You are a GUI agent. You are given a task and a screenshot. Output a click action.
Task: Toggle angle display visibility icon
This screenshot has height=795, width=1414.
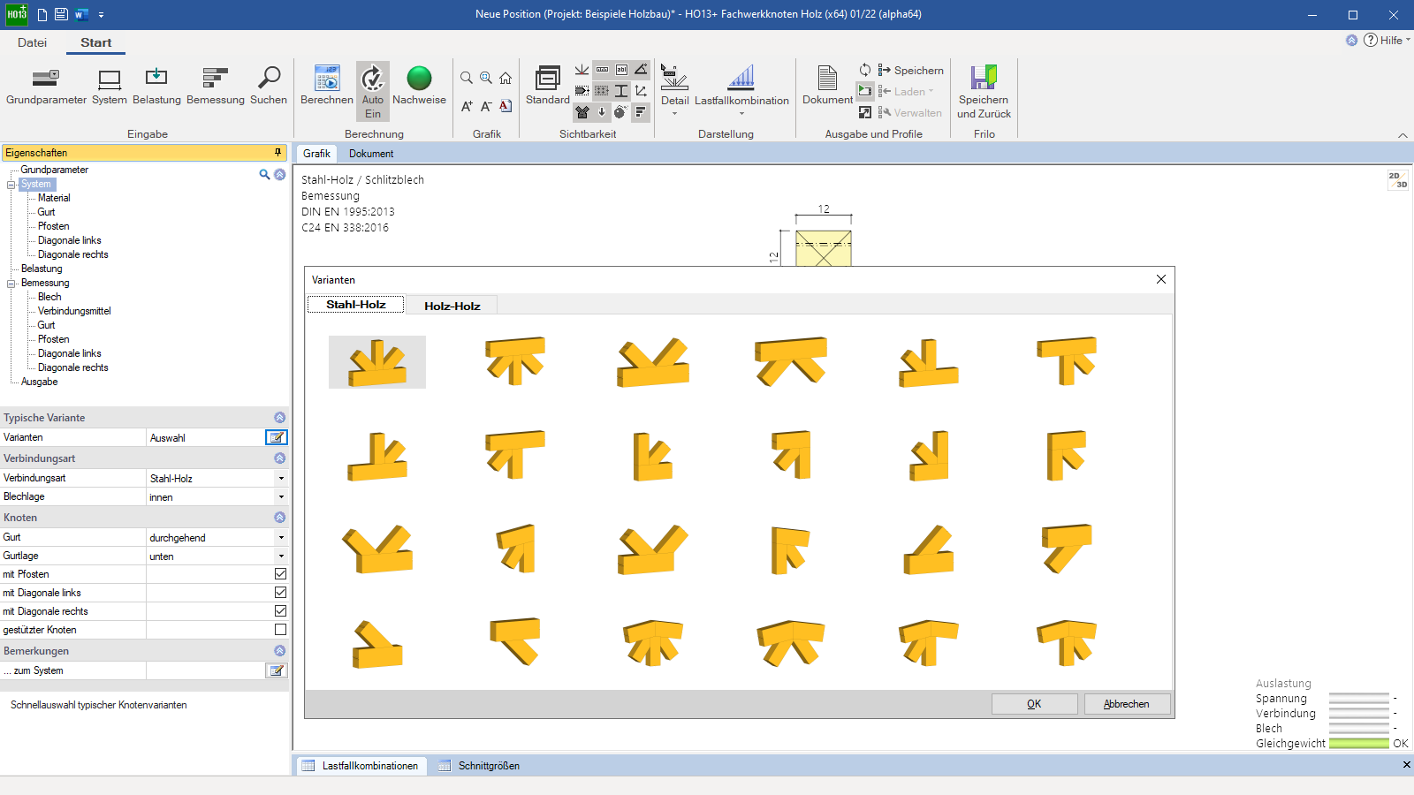[x=641, y=70]
